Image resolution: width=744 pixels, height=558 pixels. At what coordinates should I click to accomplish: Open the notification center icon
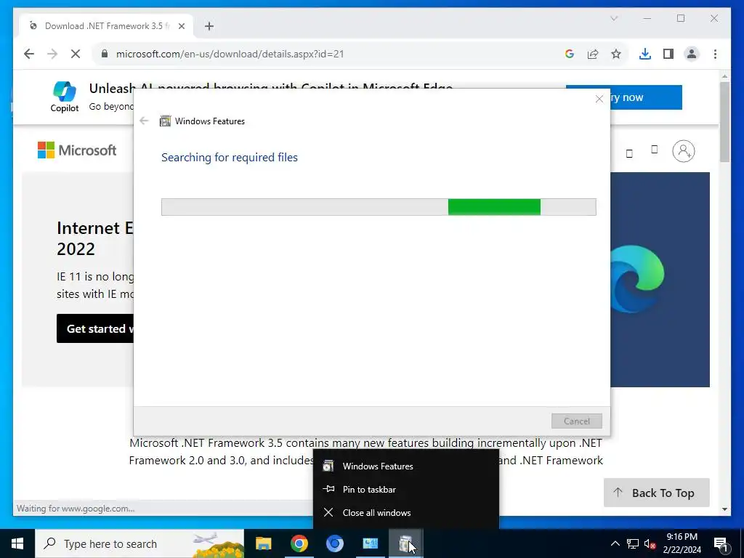click(x=721, y=543)
